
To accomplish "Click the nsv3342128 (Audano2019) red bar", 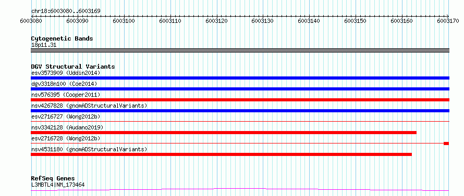I will pyautogui.click(x=224, y=133).
